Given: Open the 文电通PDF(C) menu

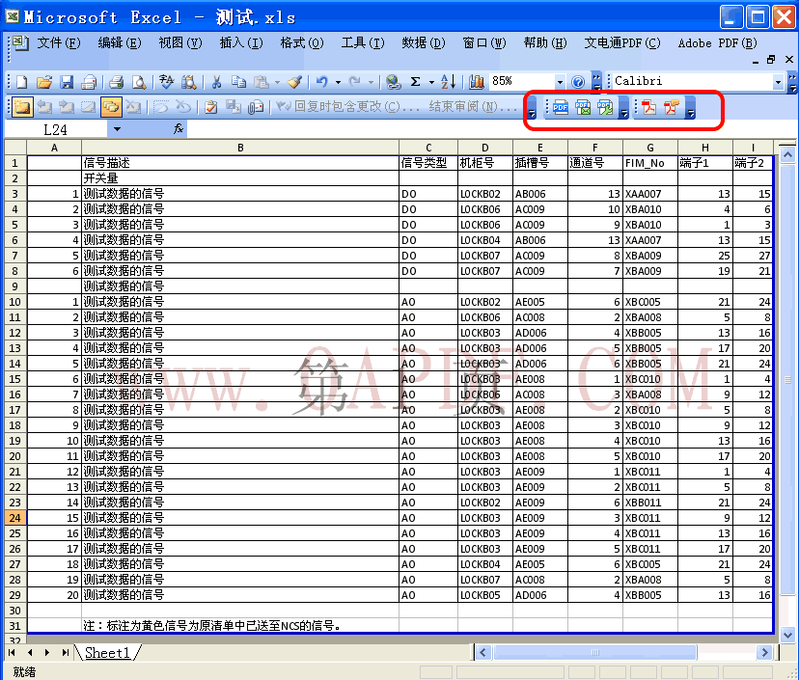Looking at the screenshot, I should click(621, 42).
